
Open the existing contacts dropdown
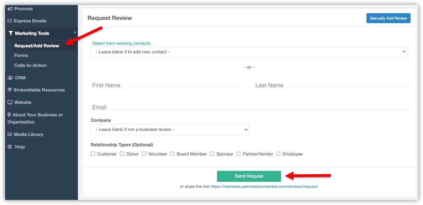pyautogui.click(x=249, y=52)
